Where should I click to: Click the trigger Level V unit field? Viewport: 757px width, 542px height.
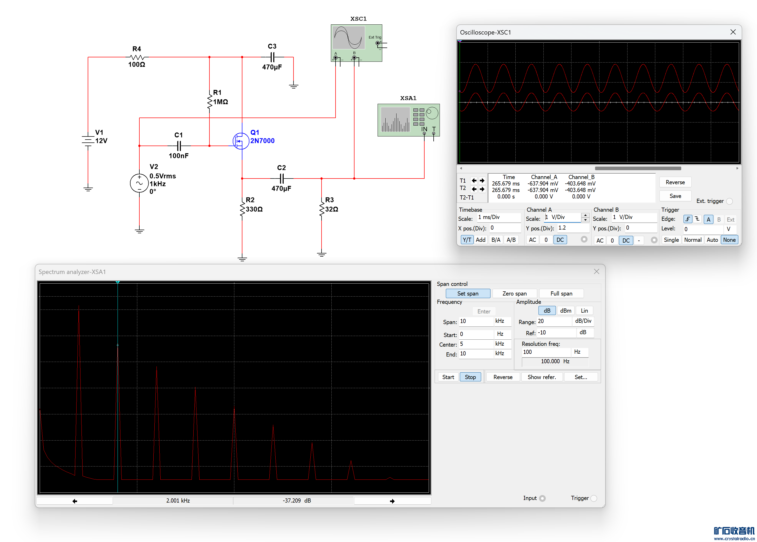730,229
